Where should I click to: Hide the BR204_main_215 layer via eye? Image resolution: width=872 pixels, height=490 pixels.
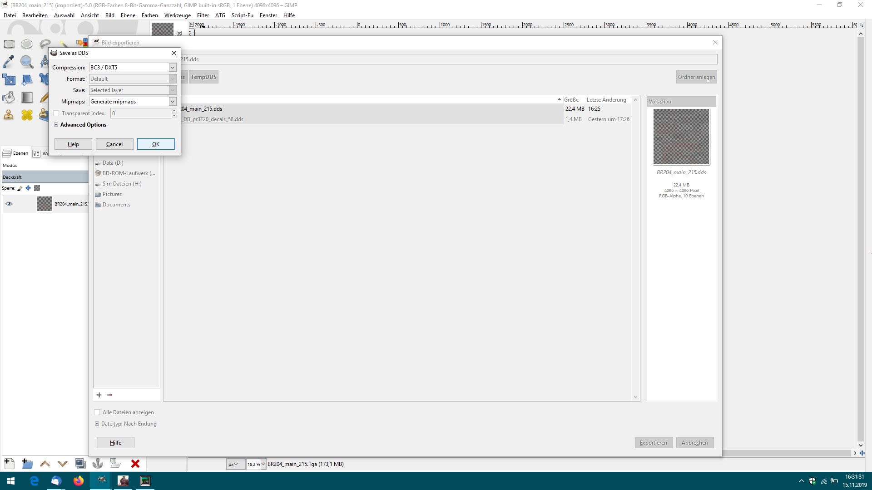point(9,204)
